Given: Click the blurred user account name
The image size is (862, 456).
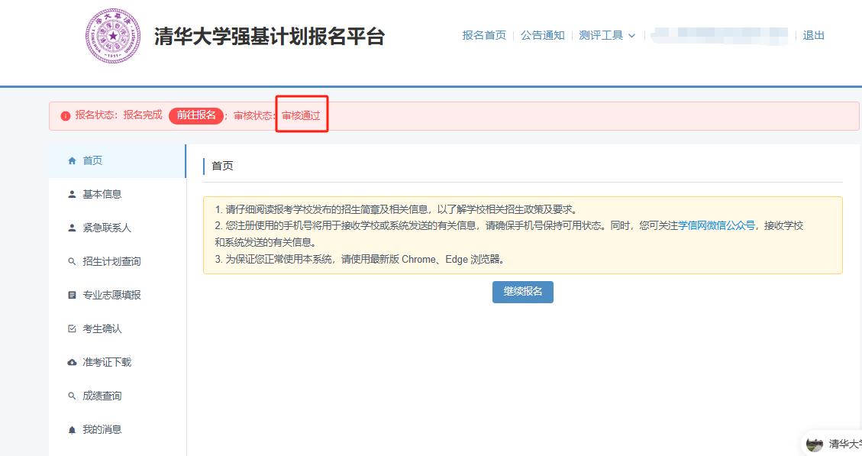Looking at the screenshot, I should coord(720,36).
